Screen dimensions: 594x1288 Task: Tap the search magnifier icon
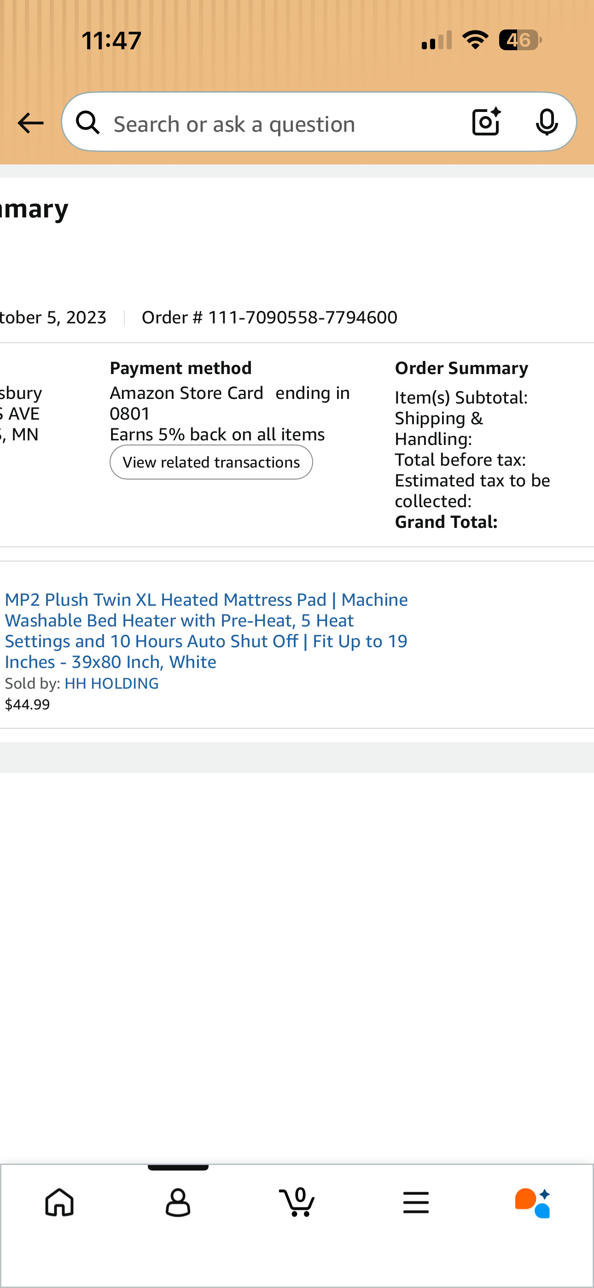tap(88, 123)
